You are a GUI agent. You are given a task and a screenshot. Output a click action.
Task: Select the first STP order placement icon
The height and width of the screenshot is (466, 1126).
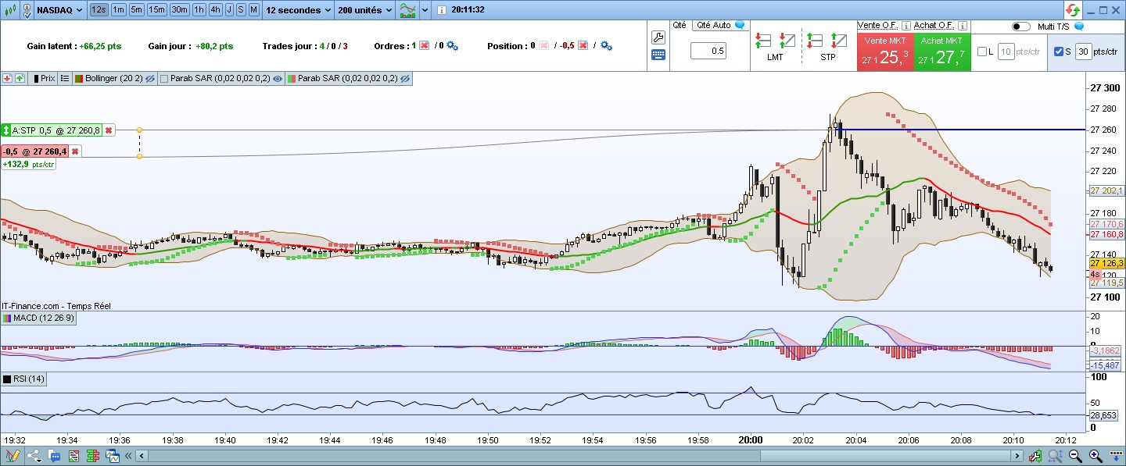(x=816, y=40)
